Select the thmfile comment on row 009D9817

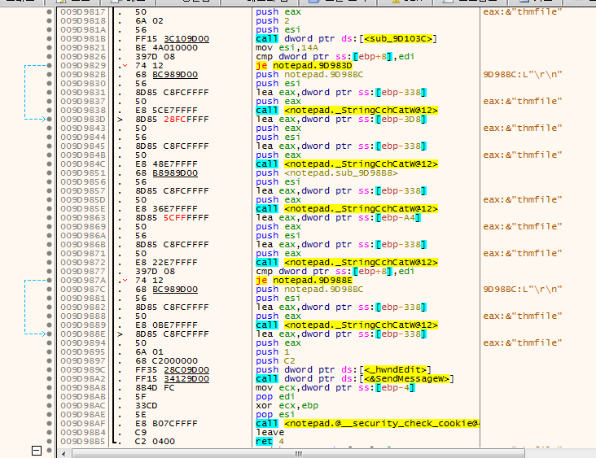click(x=523, y=11)
